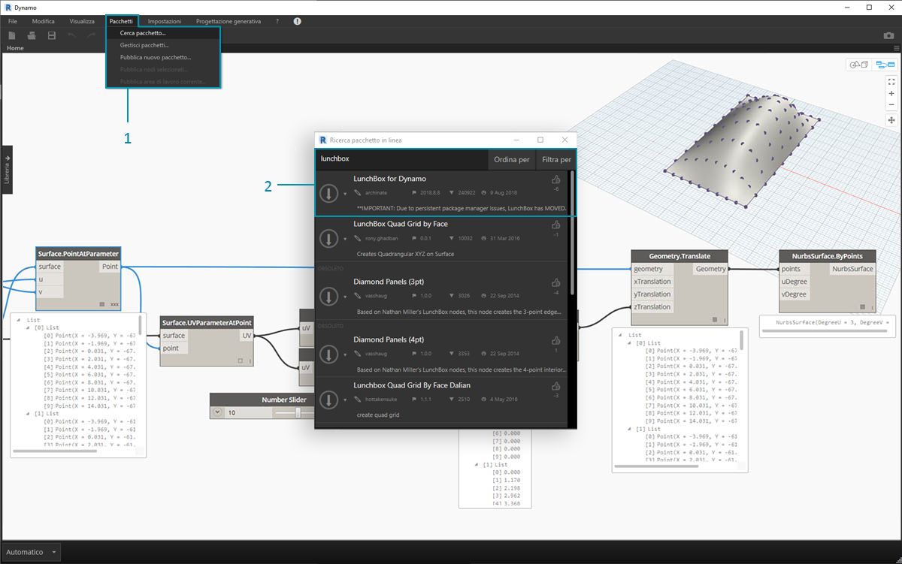The image size is (902, 564).
Task: Select Pubblica nuovo pacchetto... menu entry
Action: 163,57
